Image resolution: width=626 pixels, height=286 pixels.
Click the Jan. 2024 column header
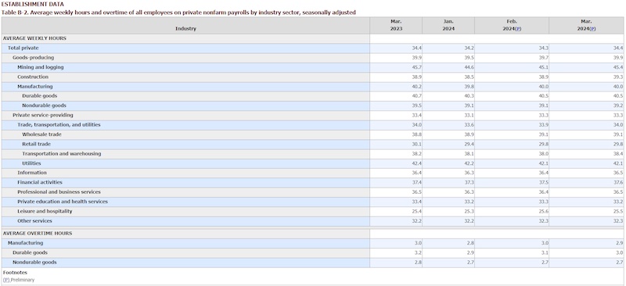point(448,25)
